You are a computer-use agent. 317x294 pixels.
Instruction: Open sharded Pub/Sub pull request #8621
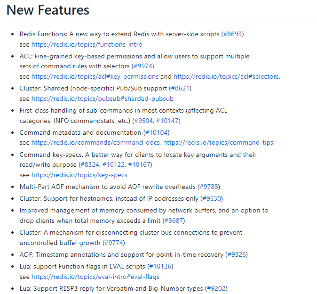pos(180,88)
